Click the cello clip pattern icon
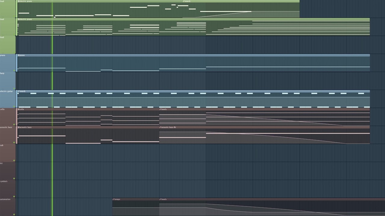The height and width of the screenshot is (216, 385). point(19,109)
